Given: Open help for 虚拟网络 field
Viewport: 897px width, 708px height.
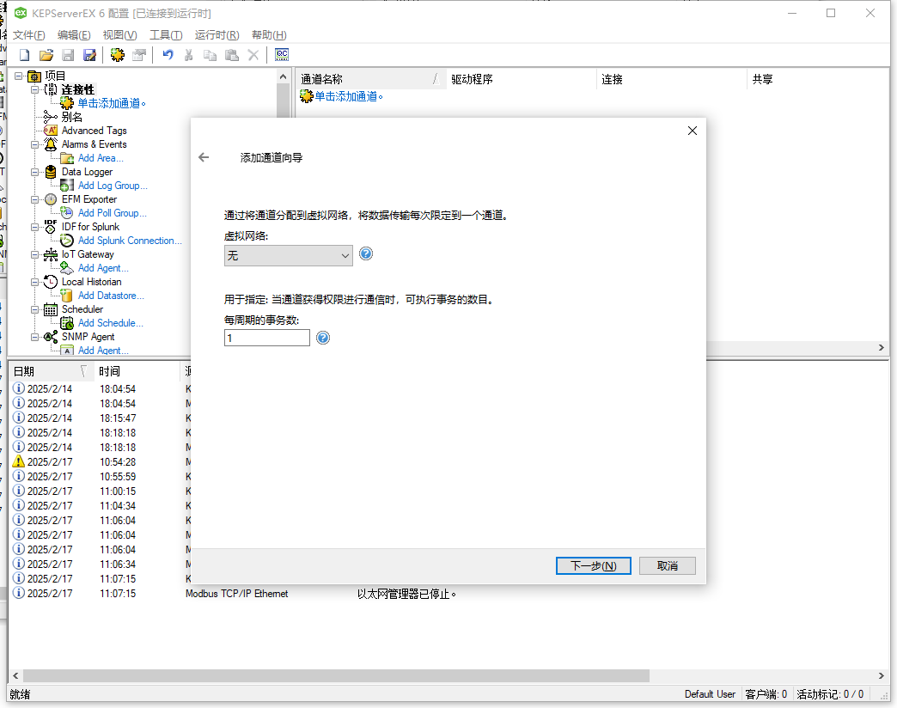Looking at the screenshot, I should [x=366, y=254].
